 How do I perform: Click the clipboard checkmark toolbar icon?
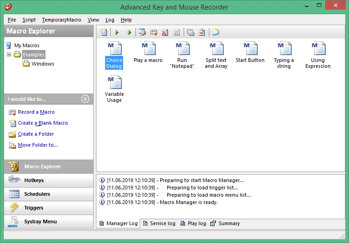coord(202,32)
